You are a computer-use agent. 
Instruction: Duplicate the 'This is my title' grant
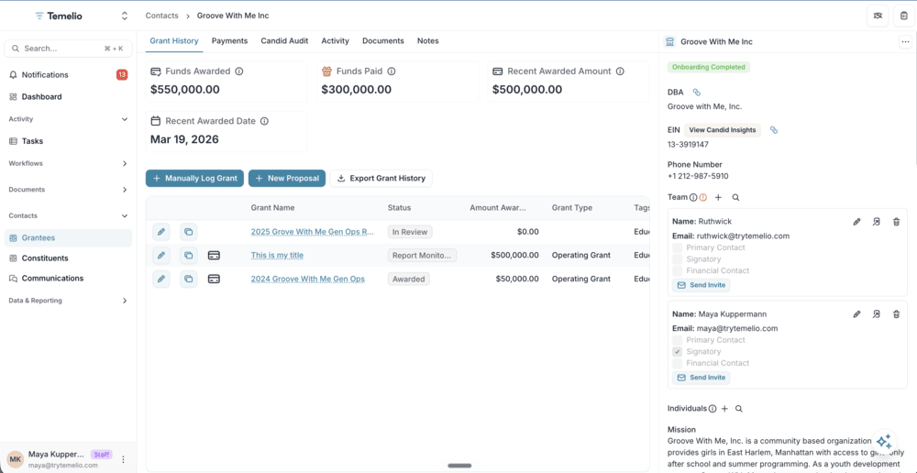[188, 256]
